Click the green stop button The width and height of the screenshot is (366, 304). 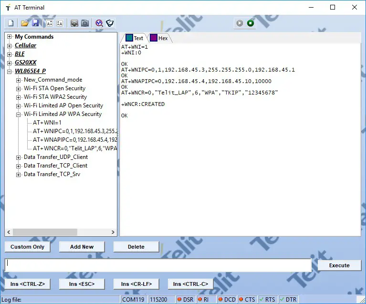[251, 23]
